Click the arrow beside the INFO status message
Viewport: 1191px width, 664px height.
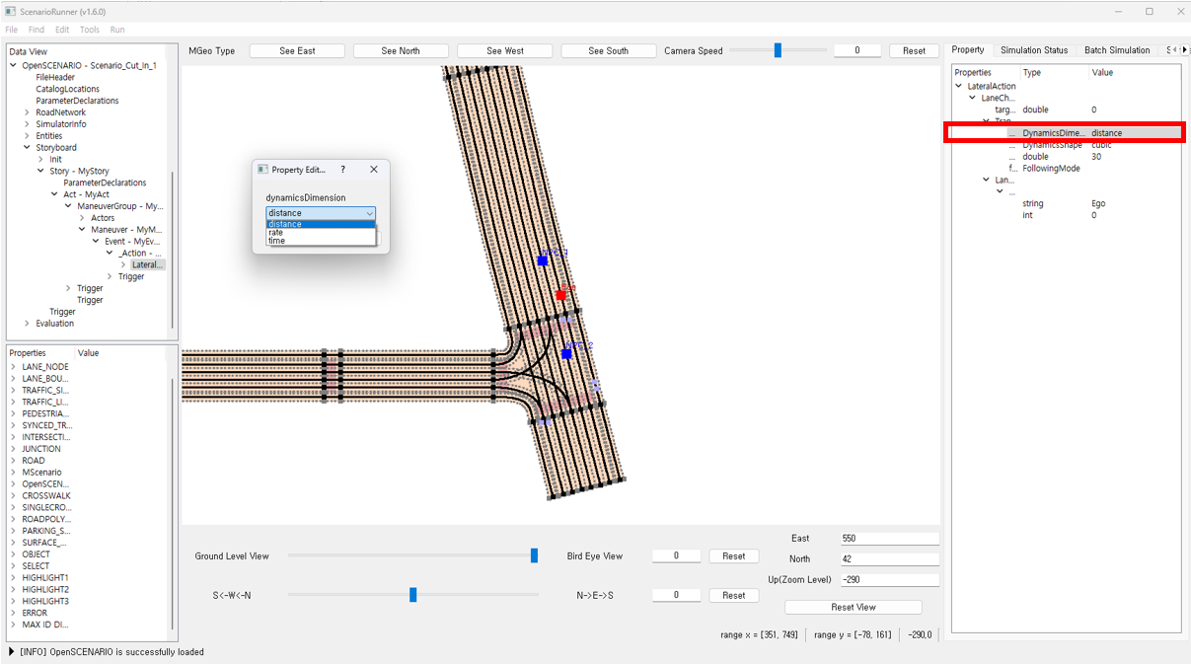(x=12, y=652)
